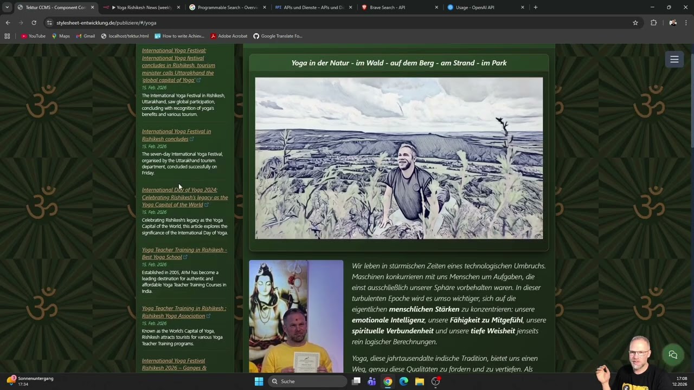Open the Sonnenuntergang weather widget
Screen dimensions: 694x390
(x=30, y=381)
